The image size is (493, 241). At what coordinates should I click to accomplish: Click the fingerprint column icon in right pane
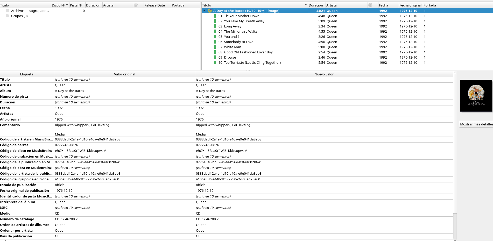tap(370, 5)
